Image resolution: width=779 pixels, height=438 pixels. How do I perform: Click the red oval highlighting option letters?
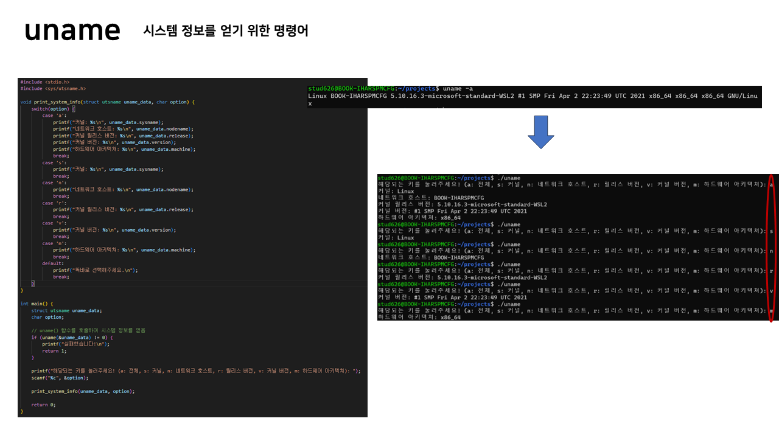coord(772,245)
